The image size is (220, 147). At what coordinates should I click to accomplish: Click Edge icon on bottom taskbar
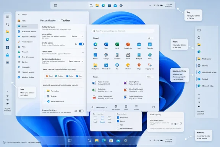coord(104,140)
